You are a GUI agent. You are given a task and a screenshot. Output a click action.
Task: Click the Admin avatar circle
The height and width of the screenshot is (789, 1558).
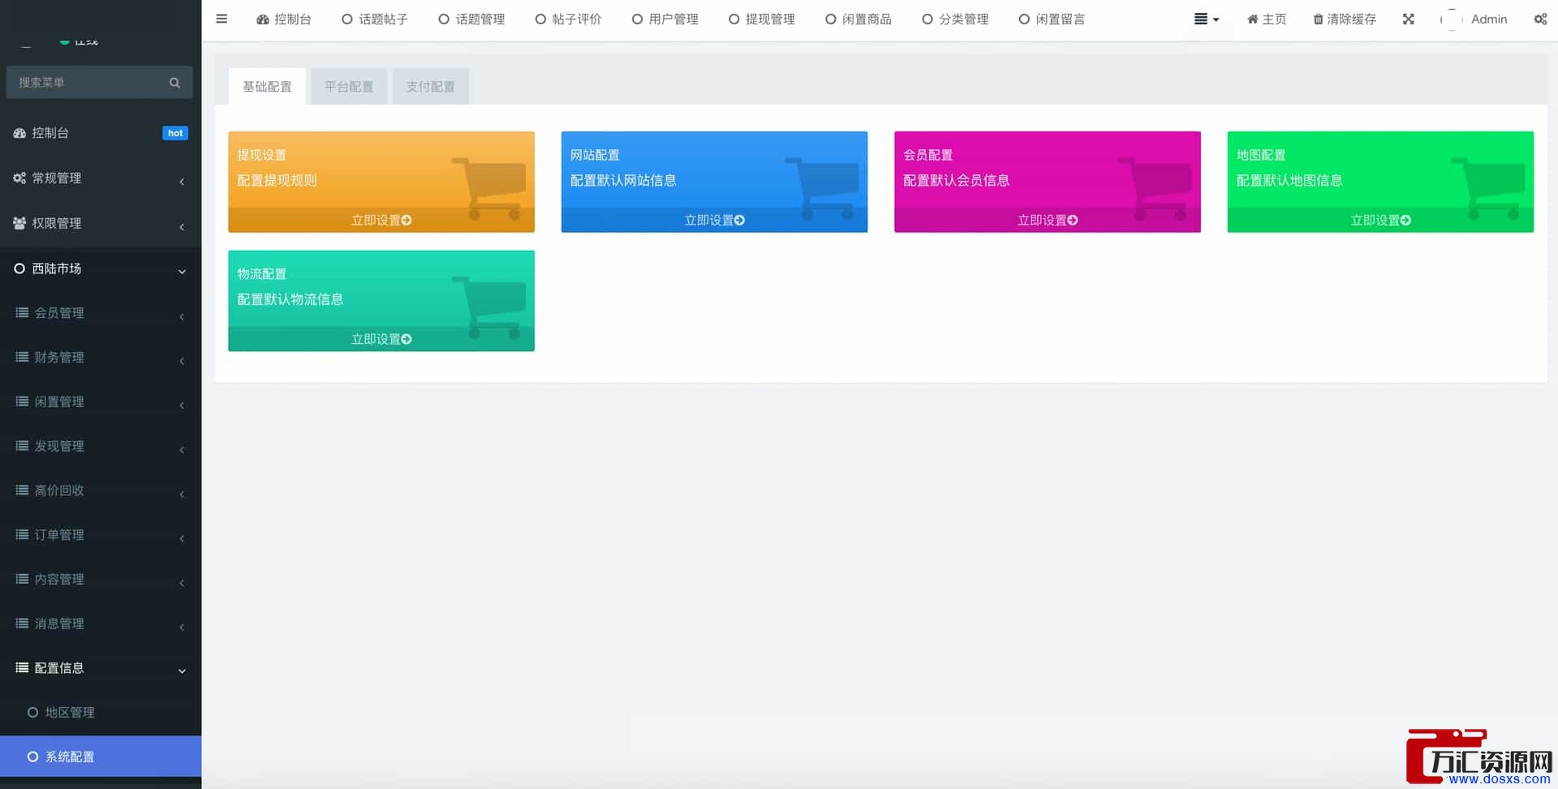(x=1452, y=19)
